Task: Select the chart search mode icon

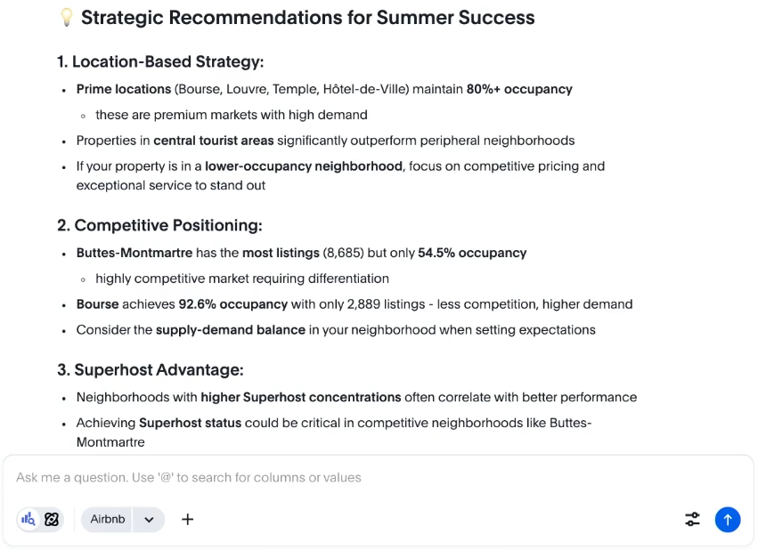Action: (29, 520)
